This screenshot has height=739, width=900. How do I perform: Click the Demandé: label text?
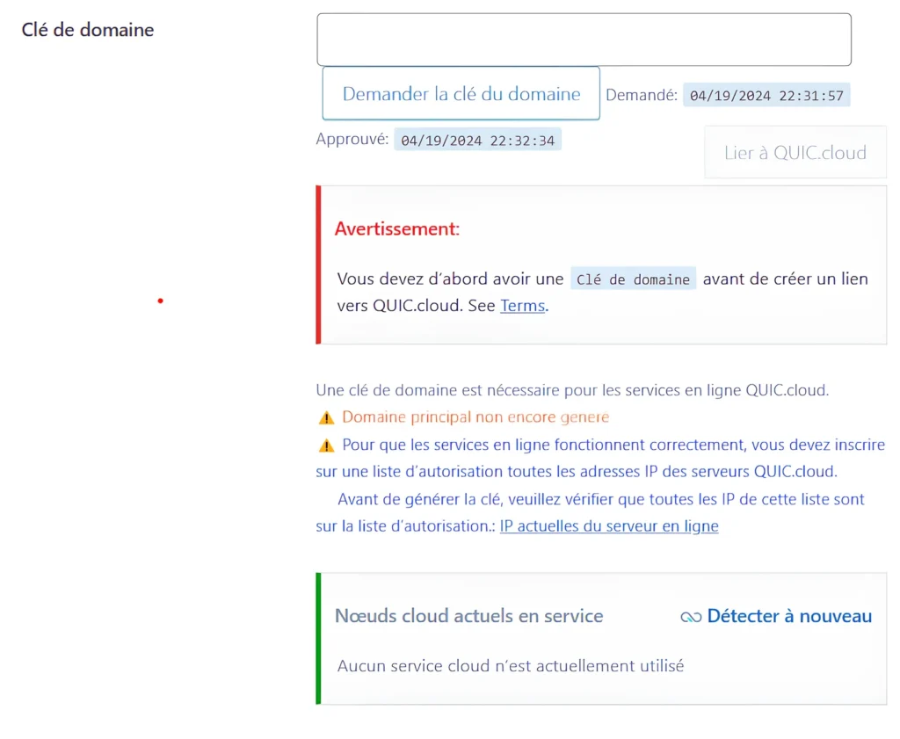click(641, 95)
